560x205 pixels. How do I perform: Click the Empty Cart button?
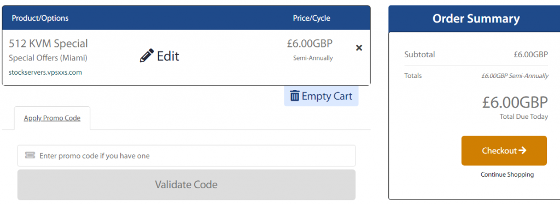(x=321, y=96)
